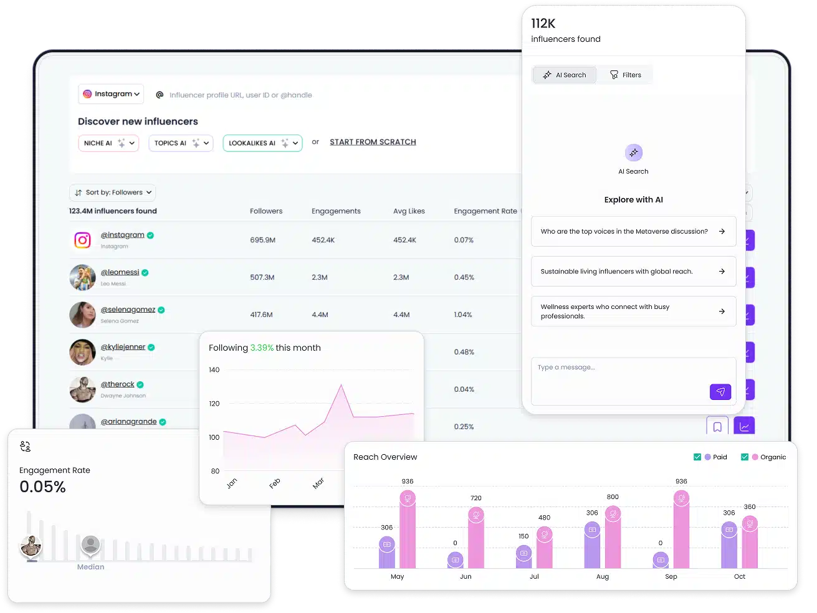Click the Instagram logo avatar
This screenshot has width=817, height=613.
coord(82,240)
